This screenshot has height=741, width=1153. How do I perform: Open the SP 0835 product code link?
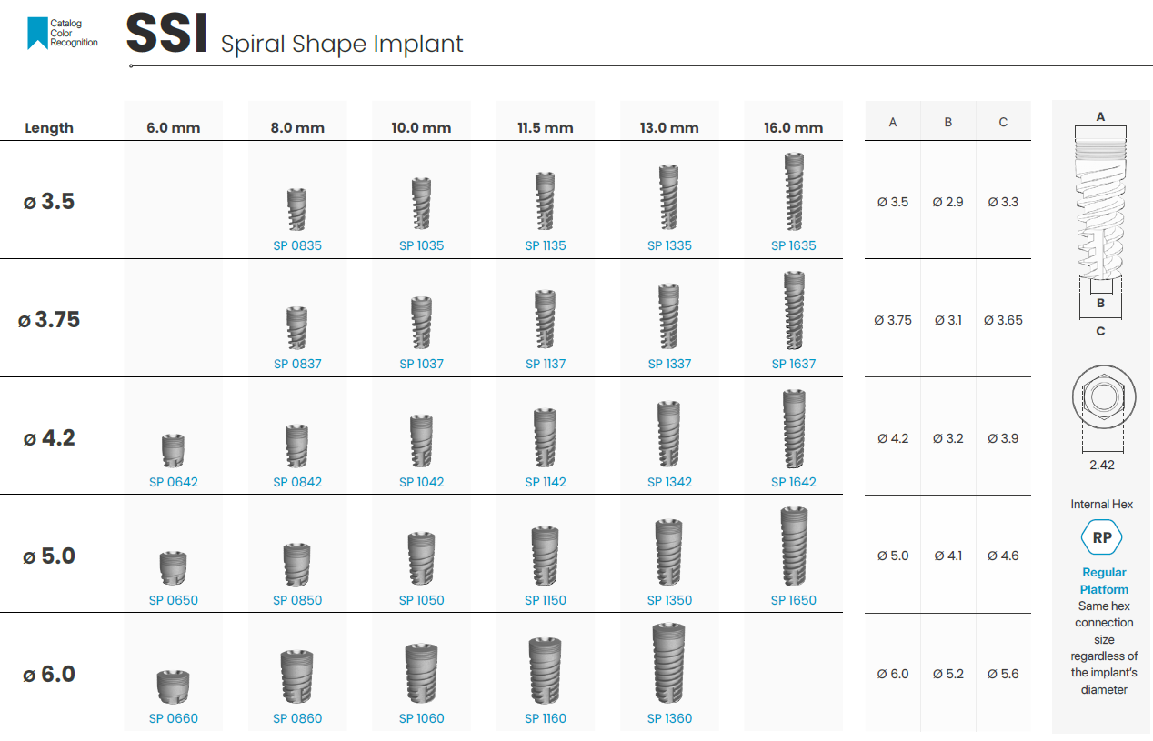pyautogui.click(x=297, y=245)
